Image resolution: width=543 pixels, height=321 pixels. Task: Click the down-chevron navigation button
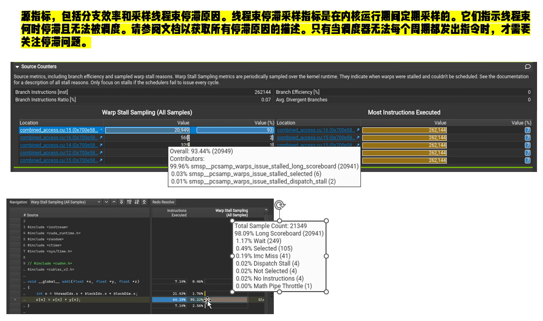106,202
